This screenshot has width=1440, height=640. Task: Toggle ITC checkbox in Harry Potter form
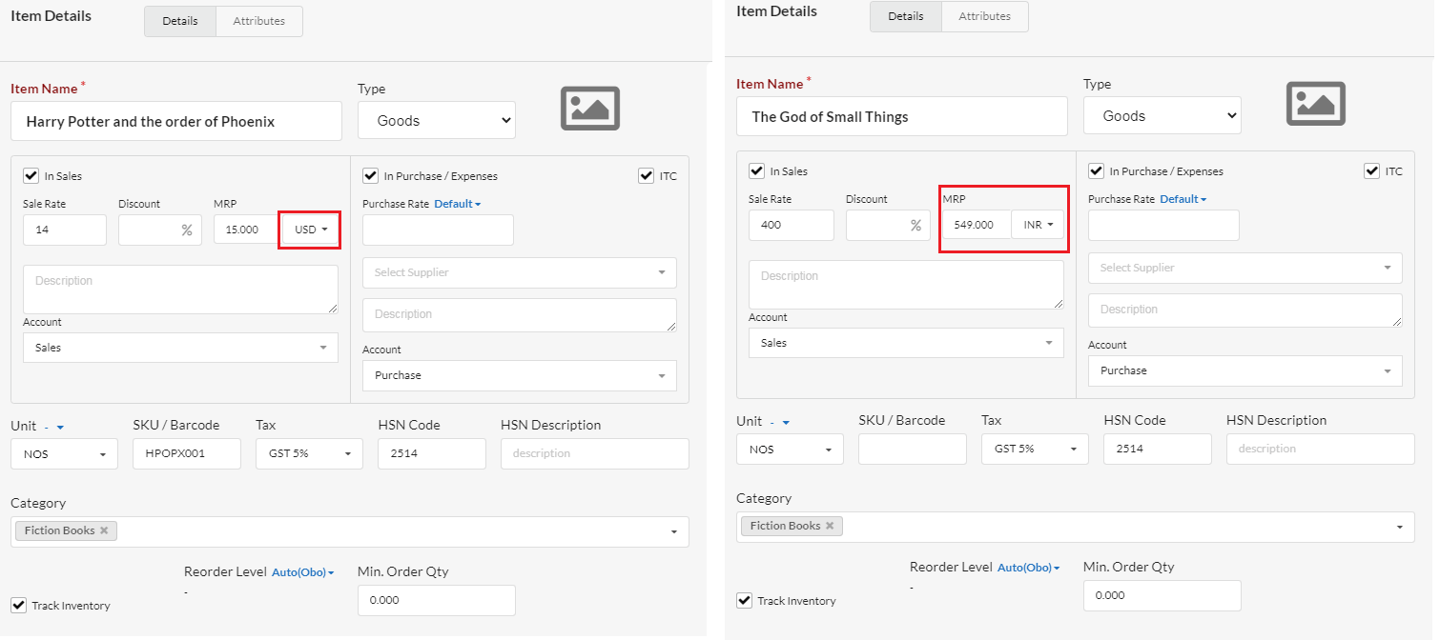point(646,175)
